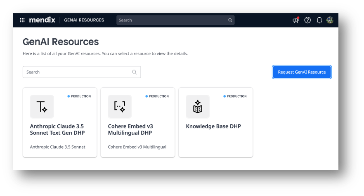Screen dimensions: 364x196
Task: Click the embeddings icon on Cohere card
Action: pos(120,107)
